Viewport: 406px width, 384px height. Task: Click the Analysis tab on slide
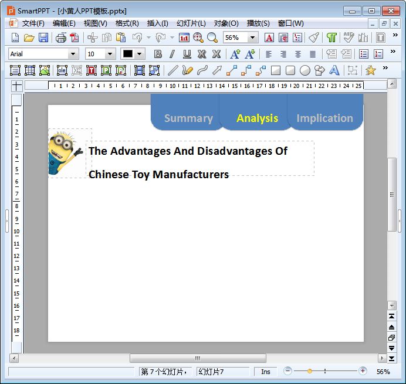(257, 118)
